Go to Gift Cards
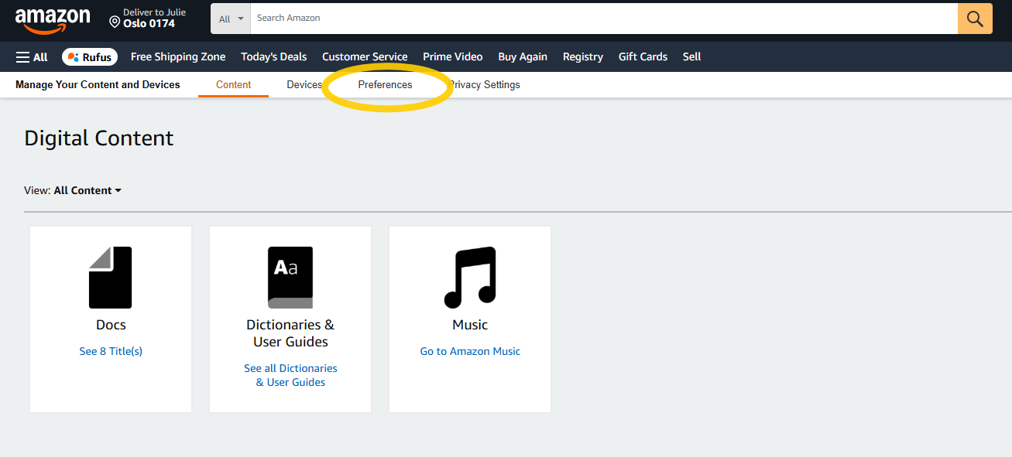The image size is (1012, 457). 643,56
